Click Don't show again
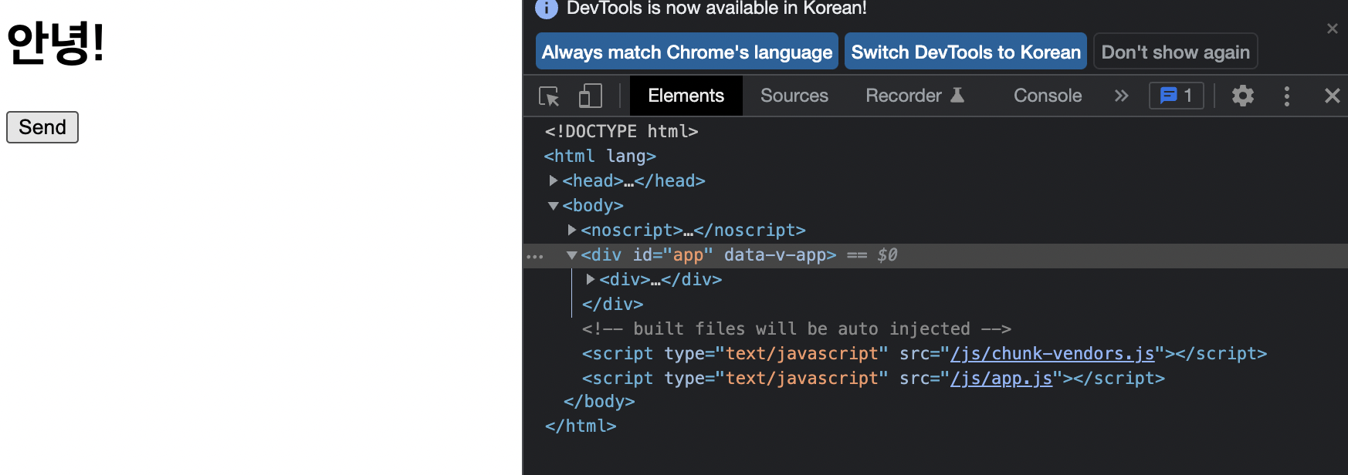 [1175, 52]
